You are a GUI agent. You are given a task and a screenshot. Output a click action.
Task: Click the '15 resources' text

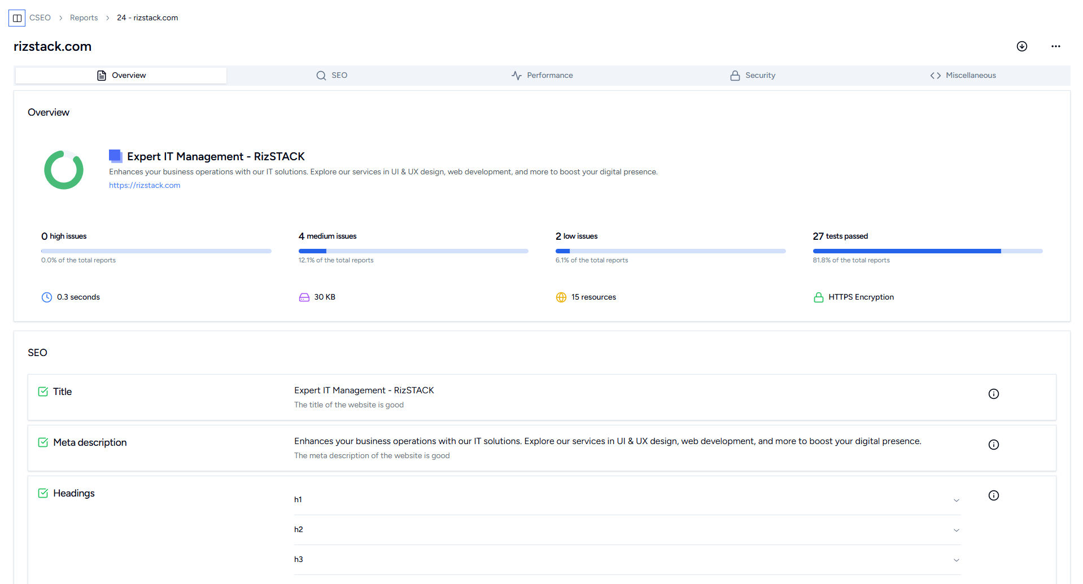pyautogui.click(x=593, y=297)
